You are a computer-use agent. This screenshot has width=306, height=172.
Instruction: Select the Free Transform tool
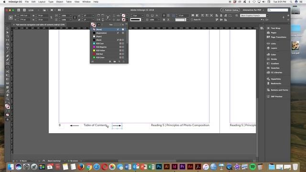coord(8,75)
